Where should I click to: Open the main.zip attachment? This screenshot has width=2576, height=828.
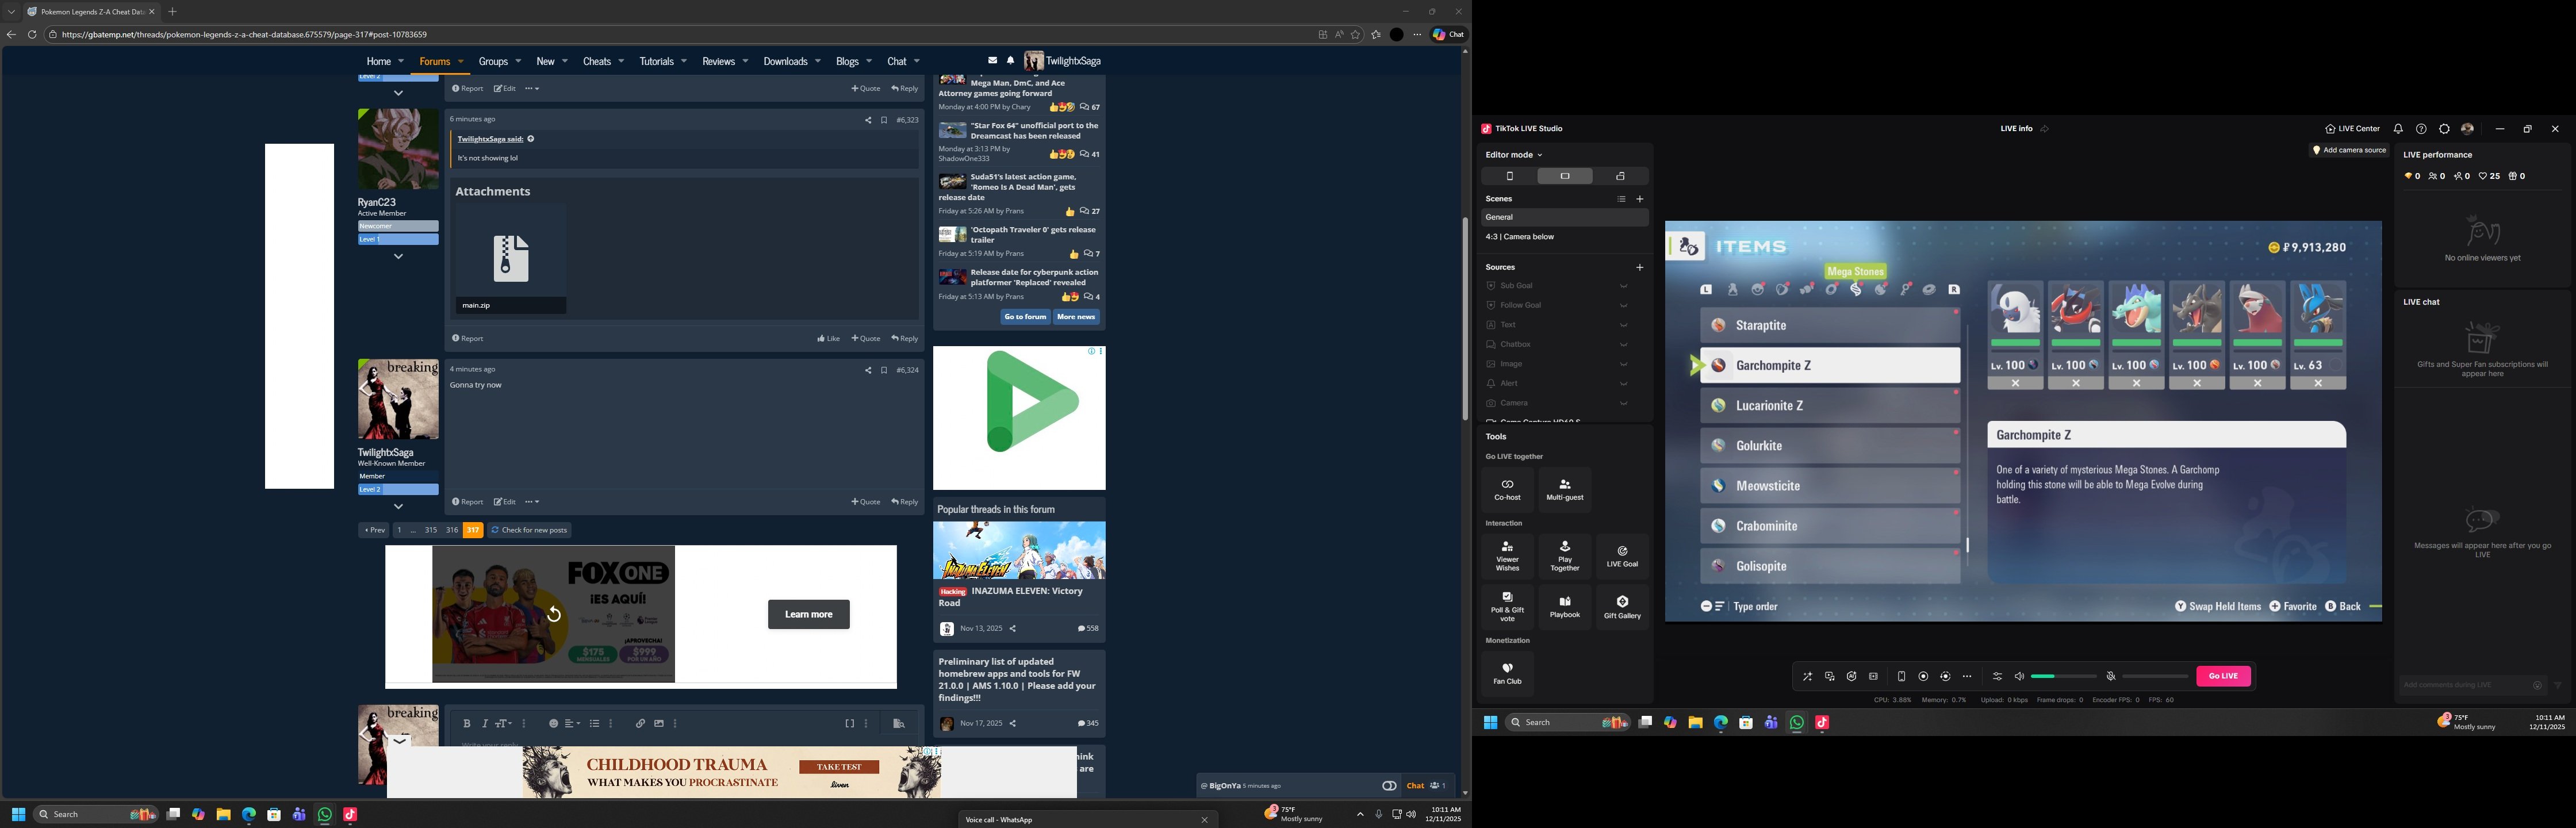click(x=510, y=259)
